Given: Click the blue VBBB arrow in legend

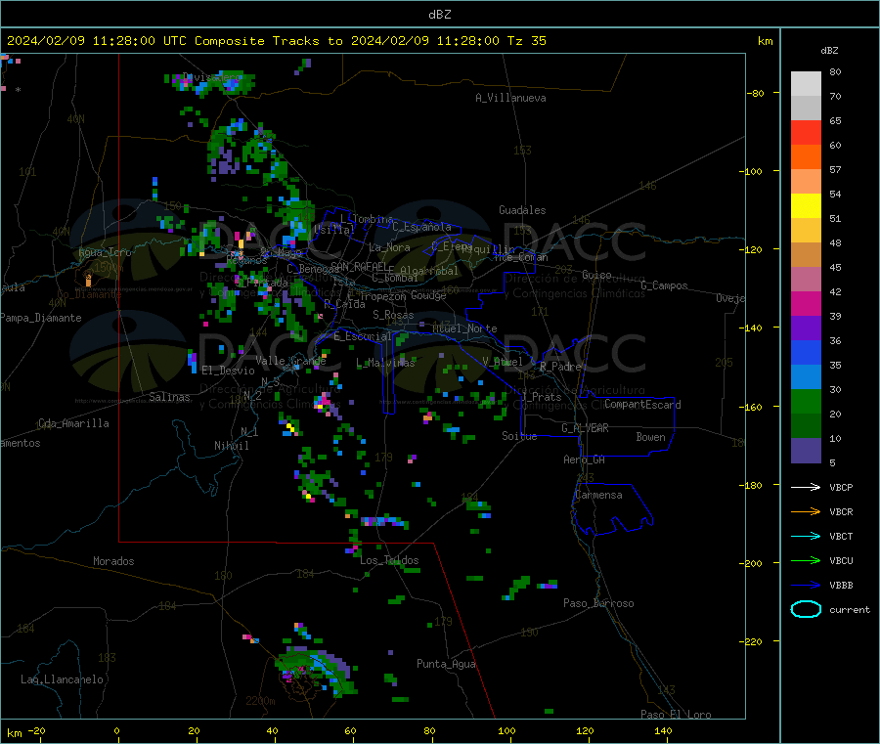Looking at the screenshot, I should (806, 585).
